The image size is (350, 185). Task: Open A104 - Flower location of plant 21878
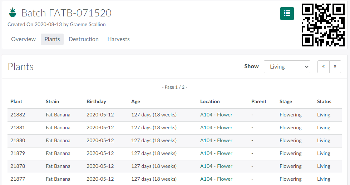[216, 166]
